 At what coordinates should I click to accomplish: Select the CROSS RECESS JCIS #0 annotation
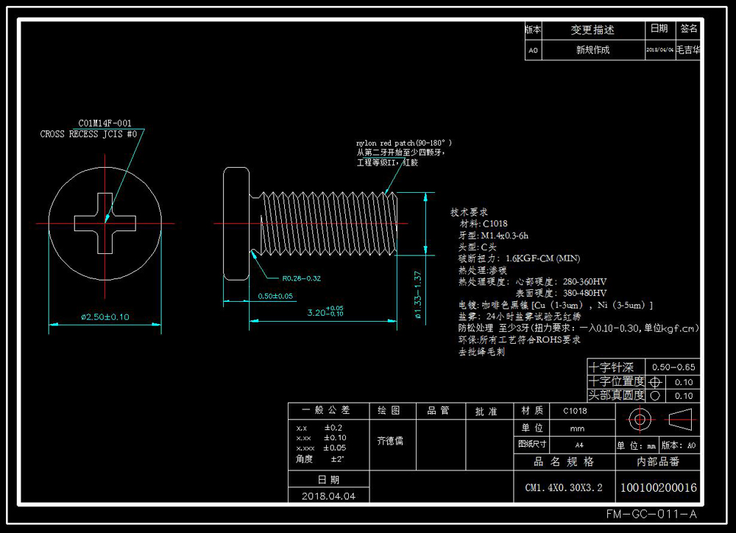(x=89, y=134)
